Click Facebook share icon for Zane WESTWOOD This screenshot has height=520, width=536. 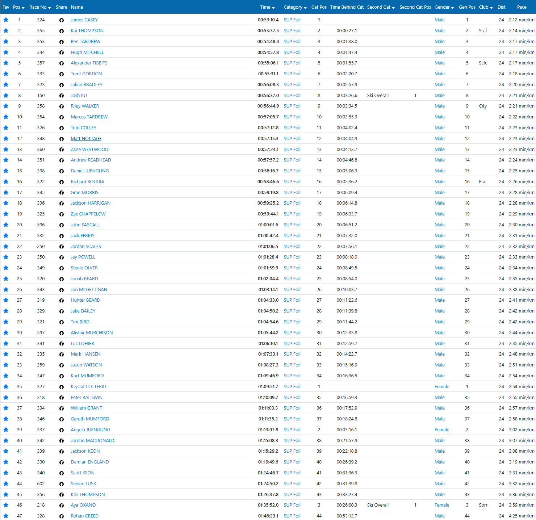pos(62,150)
